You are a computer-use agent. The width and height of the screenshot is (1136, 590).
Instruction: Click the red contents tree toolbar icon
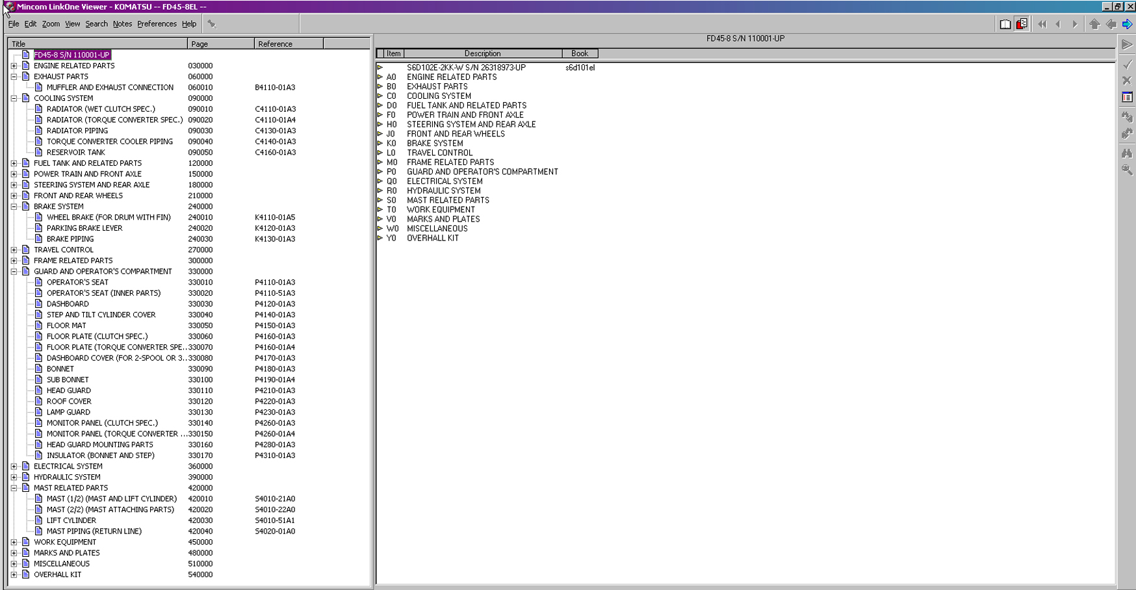(x=1022, y=24)
